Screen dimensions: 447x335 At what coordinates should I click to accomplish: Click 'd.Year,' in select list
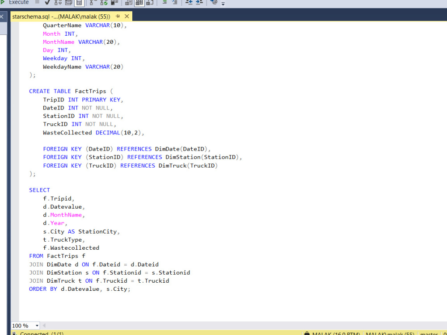(55, 223)
